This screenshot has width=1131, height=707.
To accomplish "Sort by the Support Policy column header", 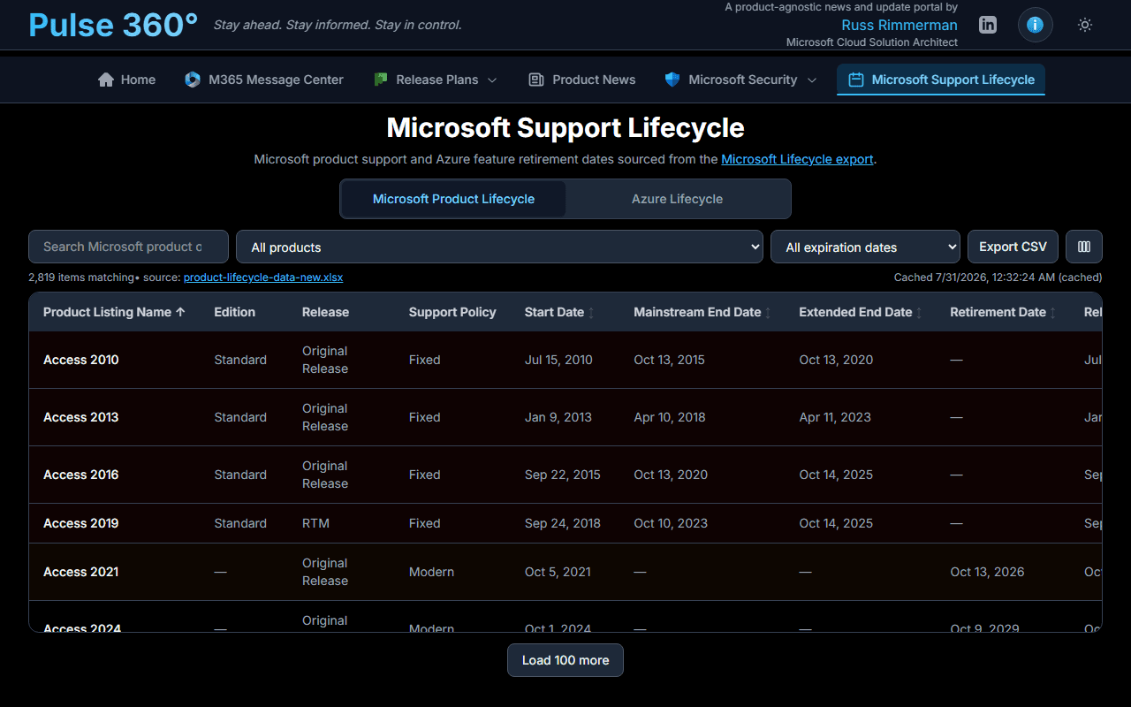I will [x=452, y=312].
